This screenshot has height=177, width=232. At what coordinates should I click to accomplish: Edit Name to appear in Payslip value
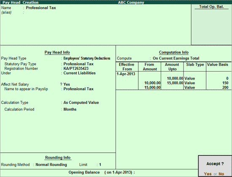pos(78,89)
